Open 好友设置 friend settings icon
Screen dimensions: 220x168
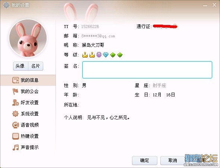15,103
